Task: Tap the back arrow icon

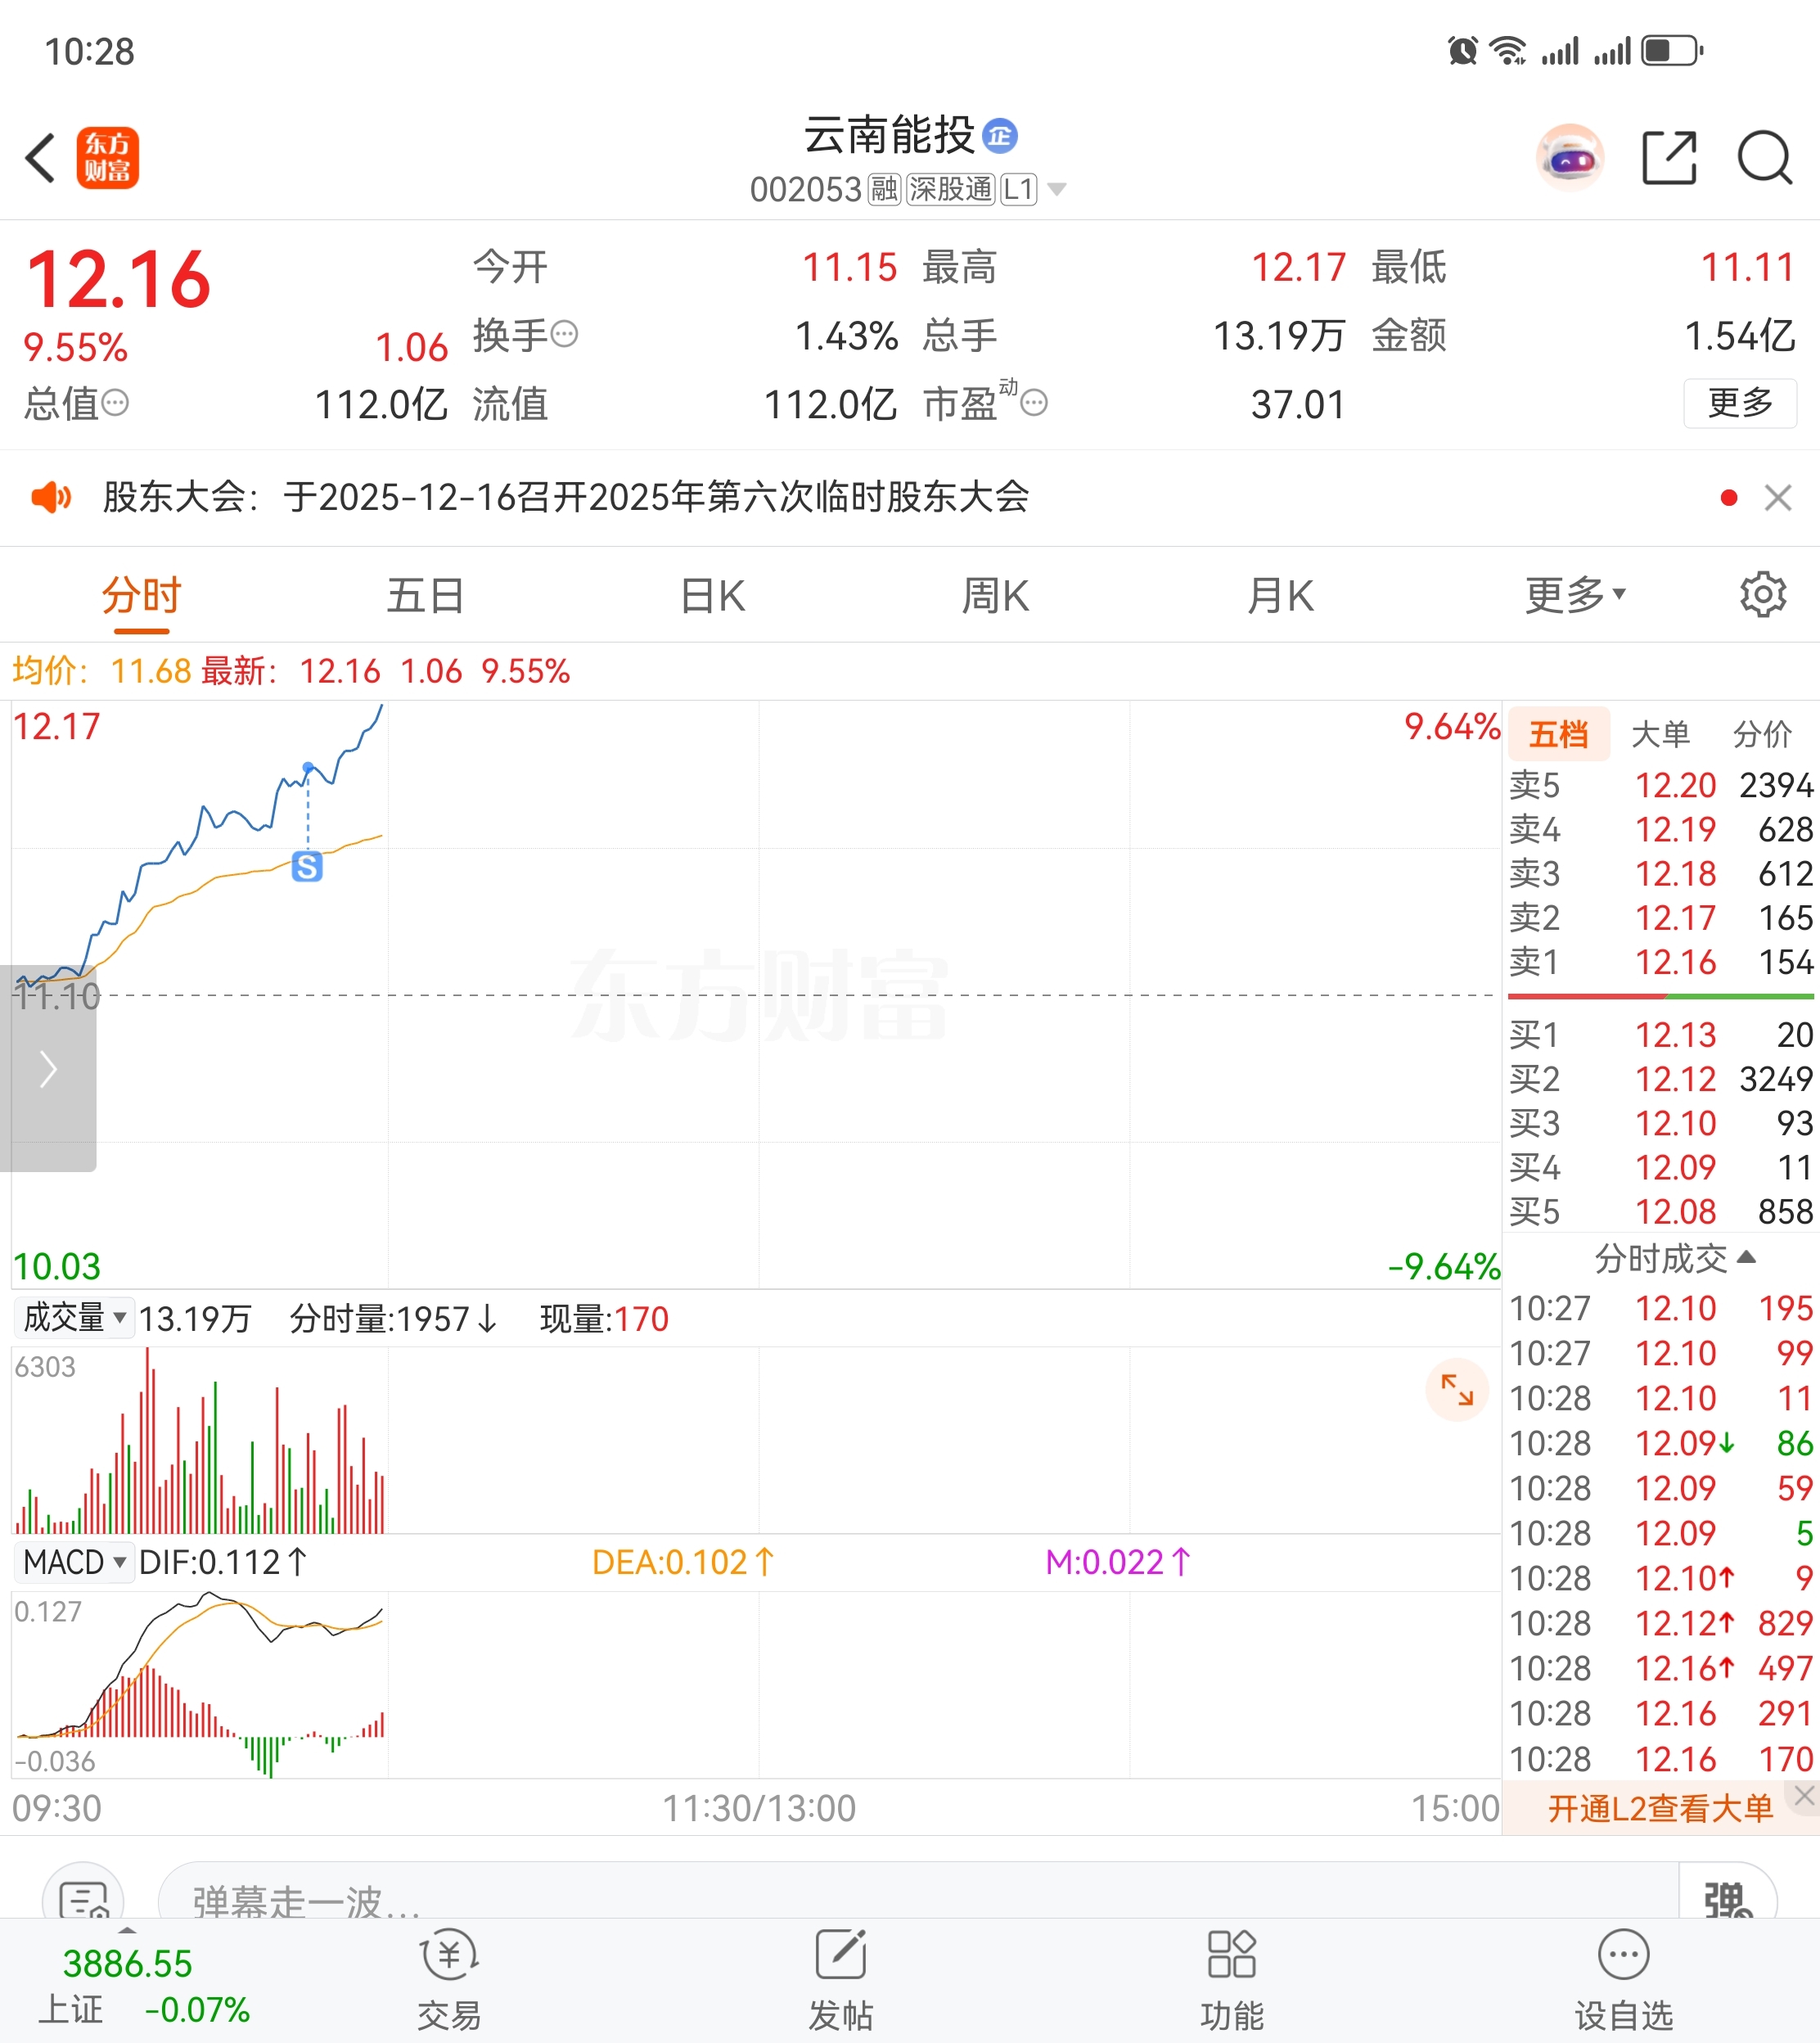Action: 41,158
